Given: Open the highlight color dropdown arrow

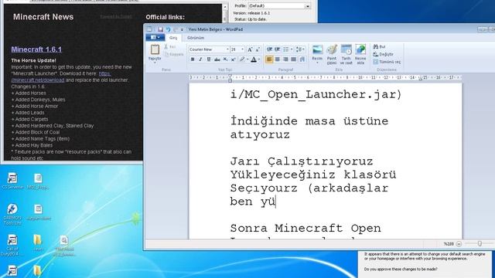Looking at the screenshot, I should click(x=247, y=59).
